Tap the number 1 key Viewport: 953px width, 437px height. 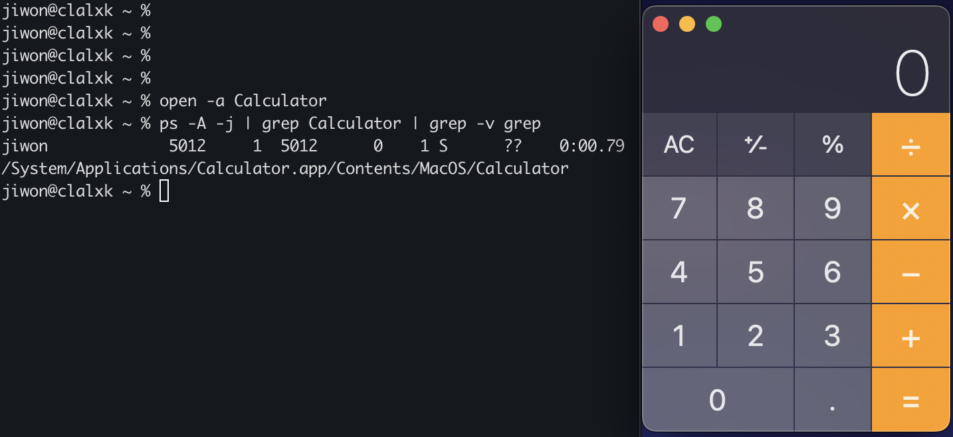pyautogui.click(x=679, y=336)
